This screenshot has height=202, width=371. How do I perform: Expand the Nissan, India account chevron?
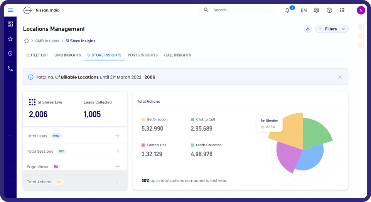click(x=63, y=10)
